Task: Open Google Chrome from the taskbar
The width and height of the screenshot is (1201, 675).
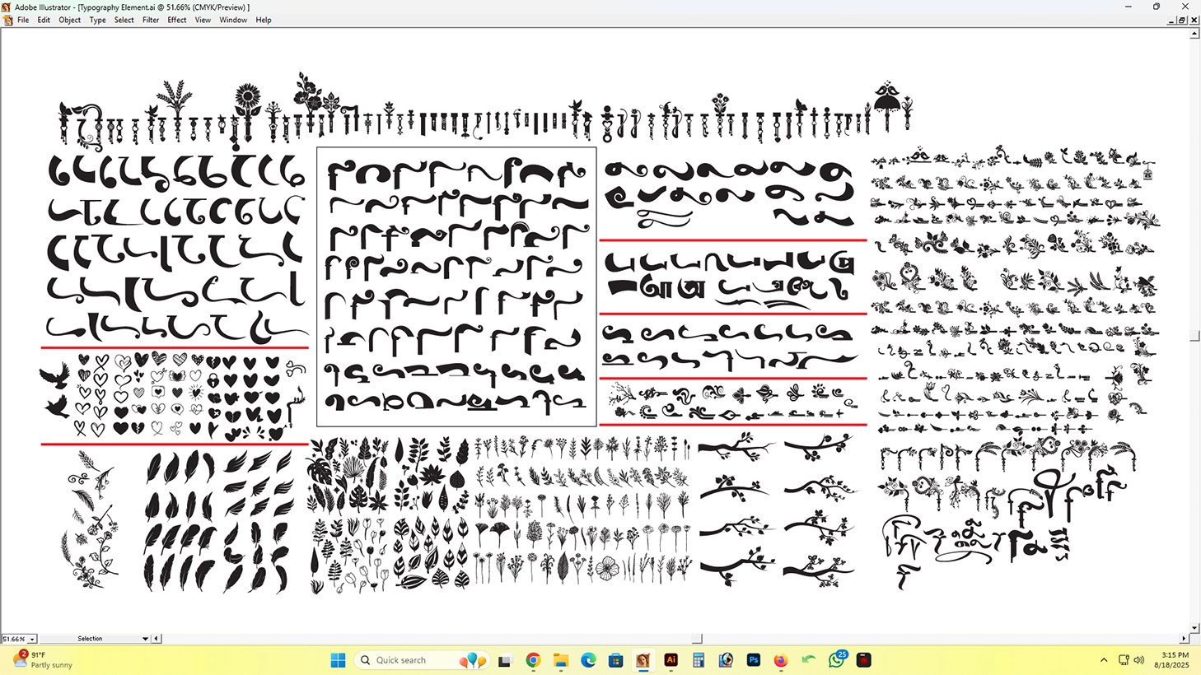Action: tap(533, 660)
